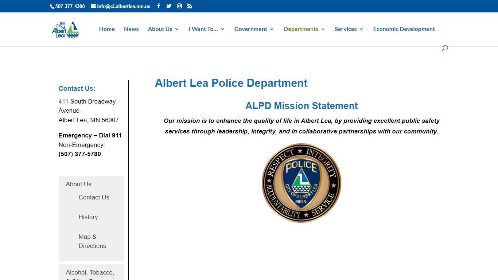Expand the About Us menu chevron

[177, 29]
